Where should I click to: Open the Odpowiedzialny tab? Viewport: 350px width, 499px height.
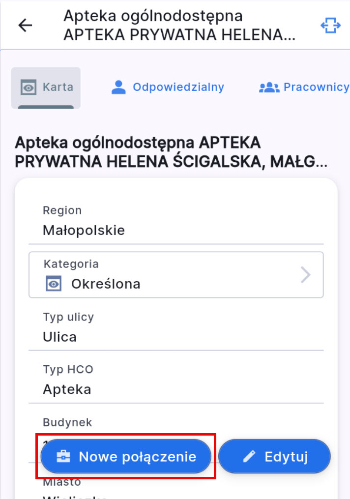point(178,87)
